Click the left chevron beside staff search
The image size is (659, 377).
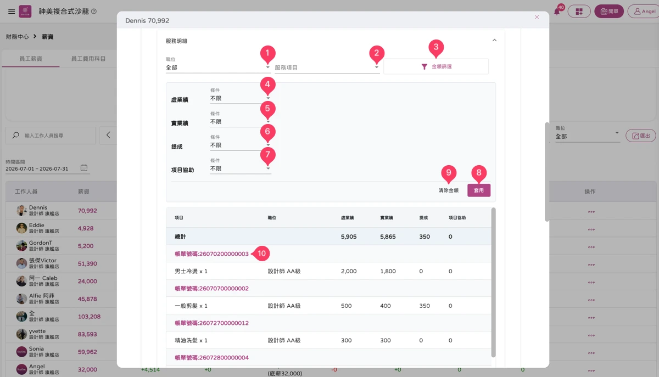click(x=108, y=136)
